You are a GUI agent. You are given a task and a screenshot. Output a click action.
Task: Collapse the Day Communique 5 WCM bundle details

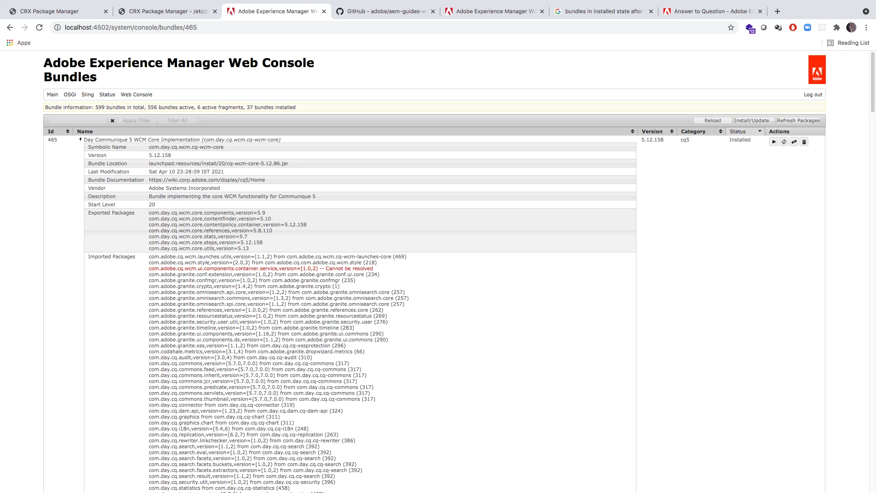pyautogui.click(x=80, y=140)
